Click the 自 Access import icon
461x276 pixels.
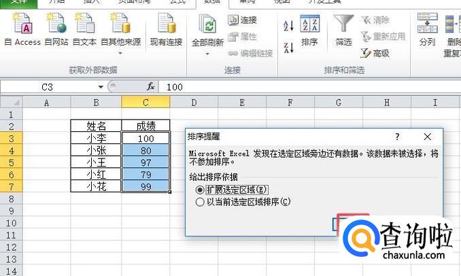[22, 29]
